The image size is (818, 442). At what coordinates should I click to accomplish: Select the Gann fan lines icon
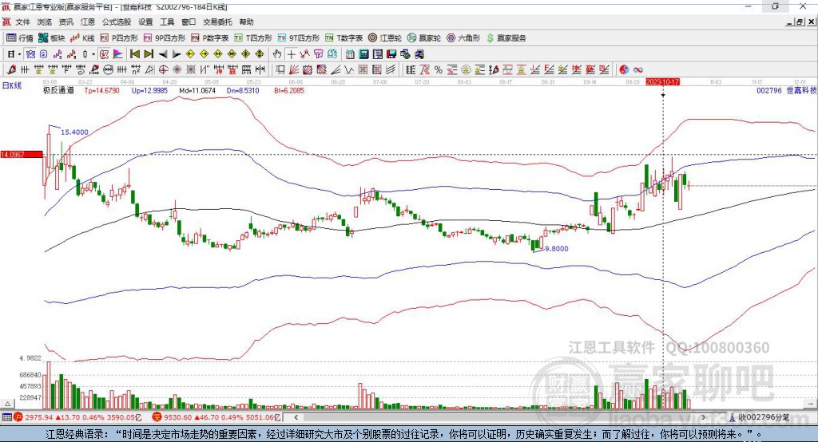[x=294, y=69]
